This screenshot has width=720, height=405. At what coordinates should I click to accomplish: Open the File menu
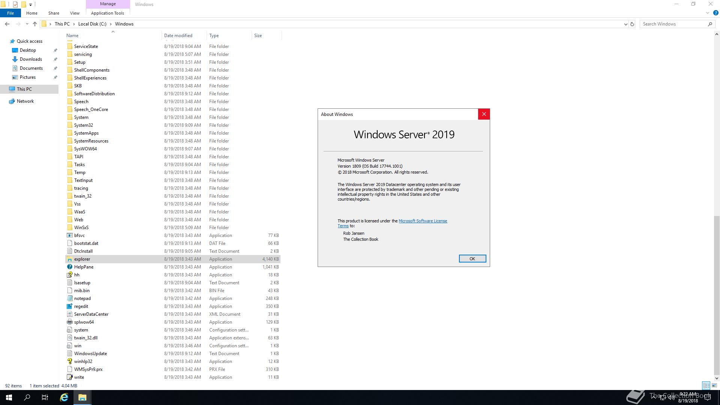point(10,13)
